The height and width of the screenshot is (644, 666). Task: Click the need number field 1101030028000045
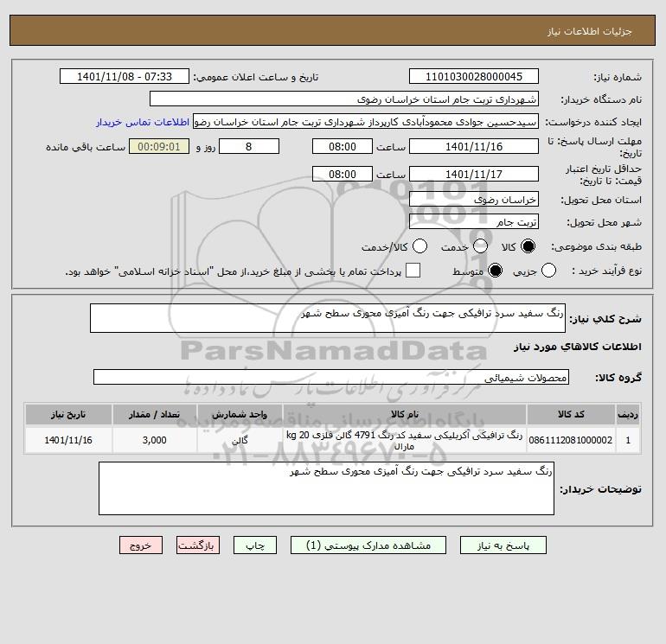(x=474, y=76)
